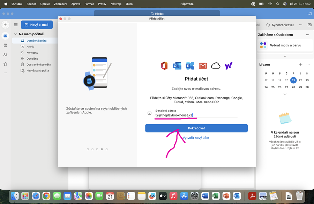Select the first carousel page dot
Screen dimensions: 314x204
coord(88,149)
